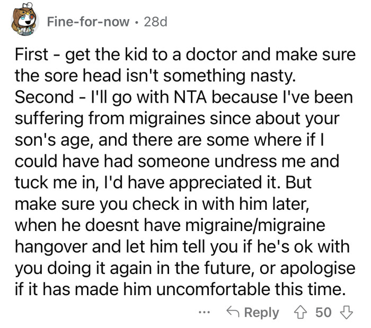The image size is (371, 328).
Task: Click the word "Second" in the comment
Action: [x=43, y=99]
